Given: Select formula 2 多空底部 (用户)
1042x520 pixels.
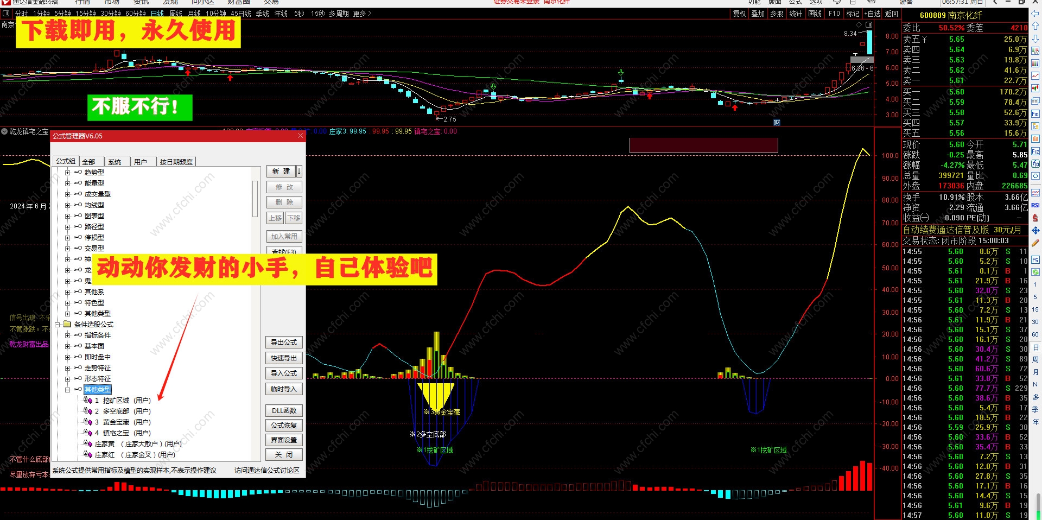Looking at the screenshot, I should click(123, 411).
